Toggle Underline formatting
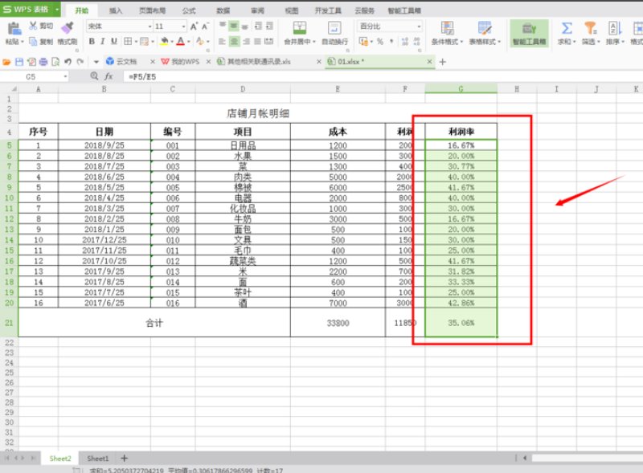Viewport: 643px width, 473px height. (x=115, y=42)
